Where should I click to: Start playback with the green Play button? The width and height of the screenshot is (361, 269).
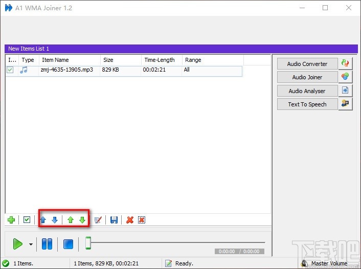tap(18, 244)
